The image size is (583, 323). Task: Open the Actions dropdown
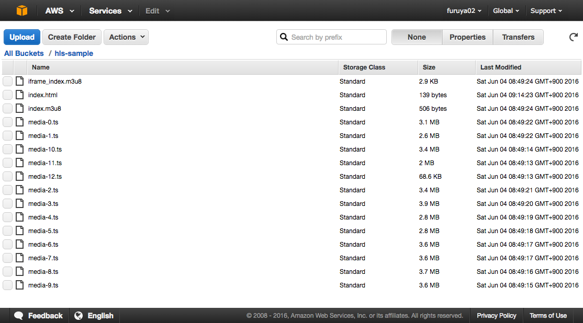(x=126, y=37)
